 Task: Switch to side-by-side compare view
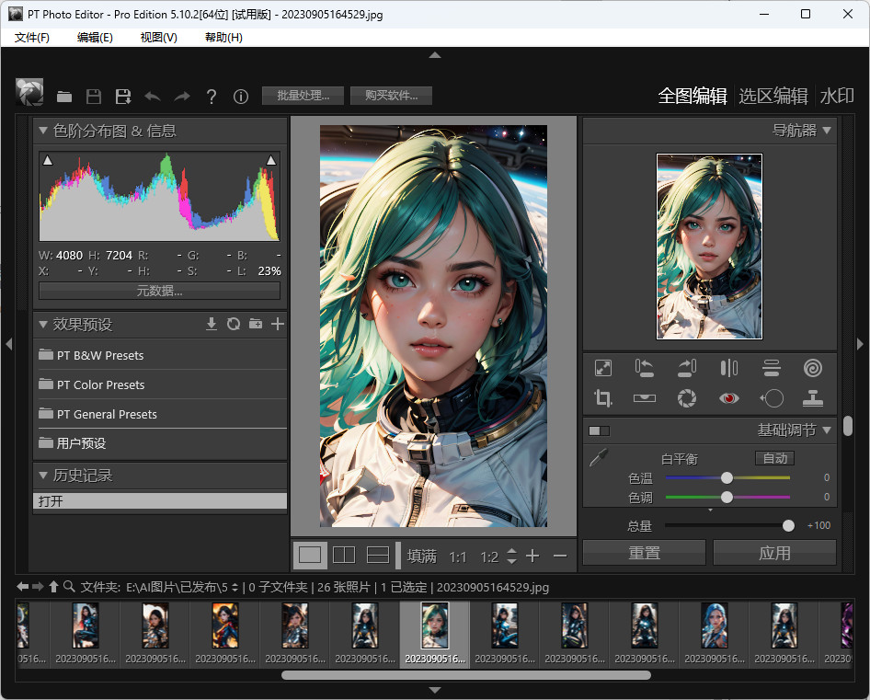(x=344, y=555)
